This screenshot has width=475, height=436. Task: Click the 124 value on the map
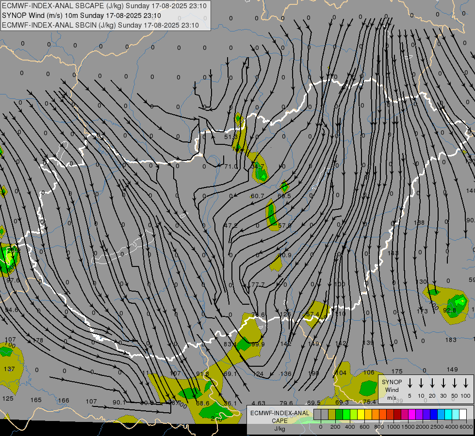point(258,374)
